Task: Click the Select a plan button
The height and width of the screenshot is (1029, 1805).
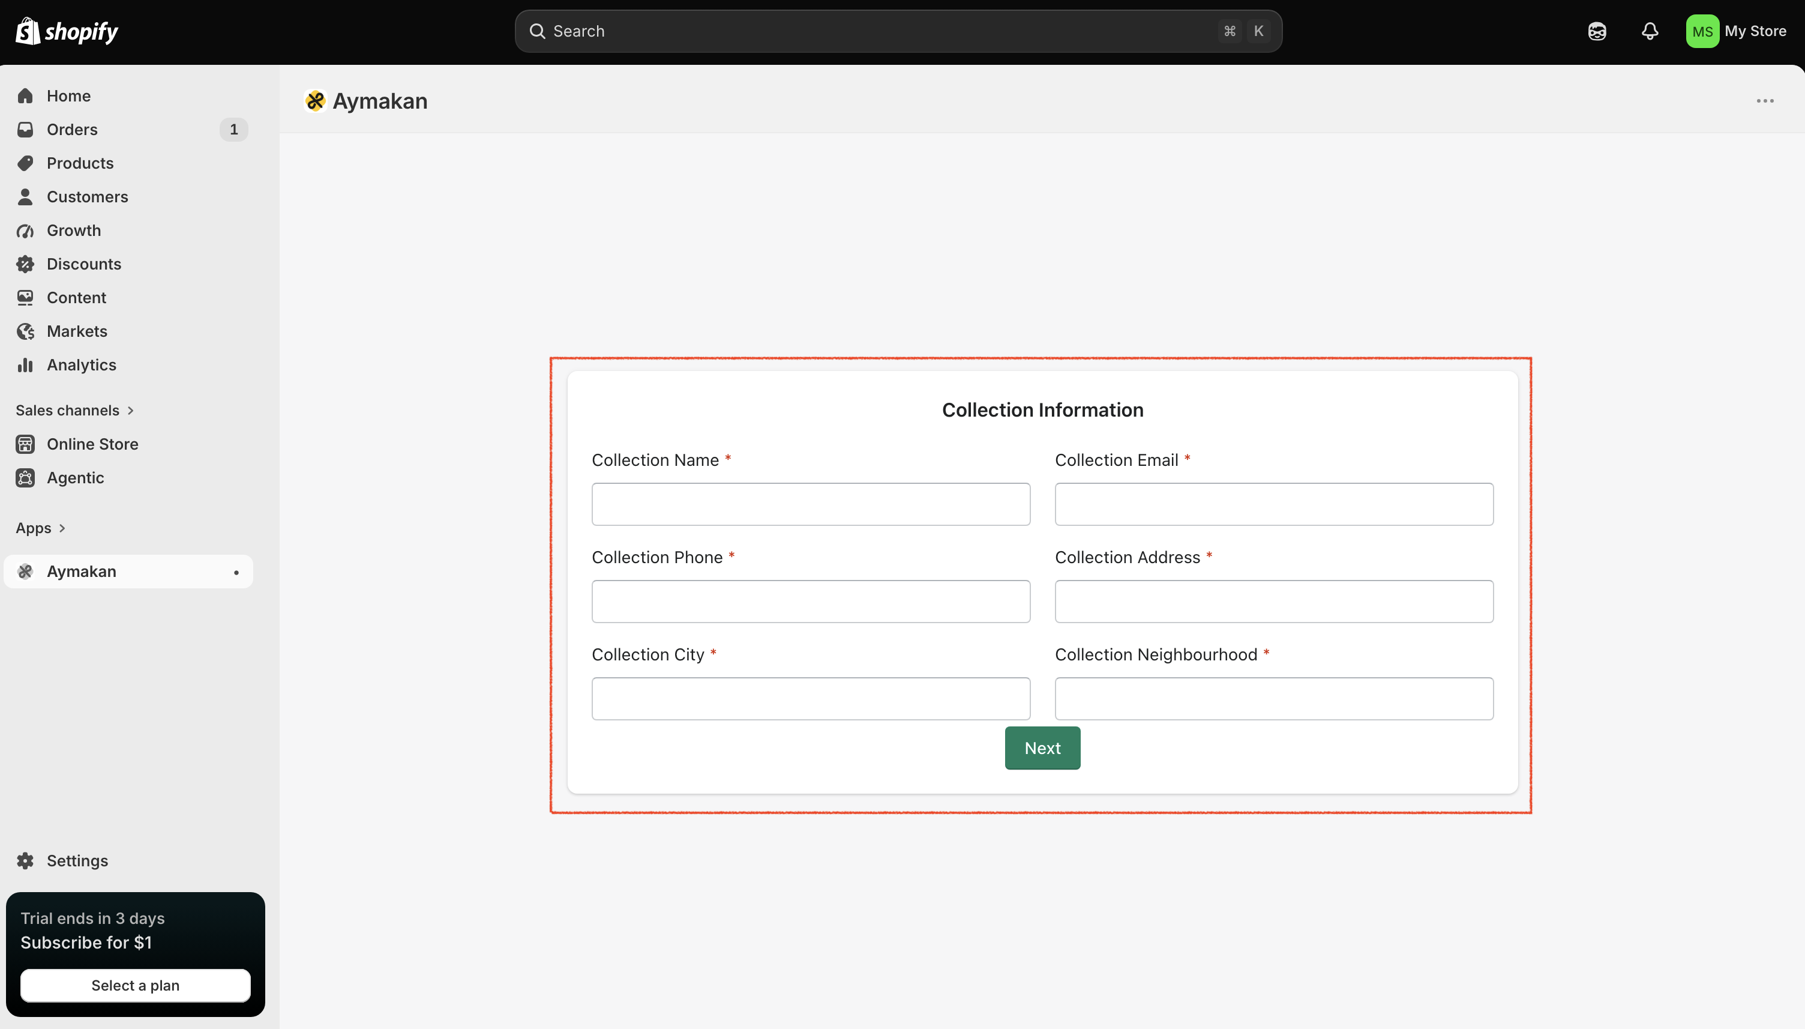Action: click(136, 985)
